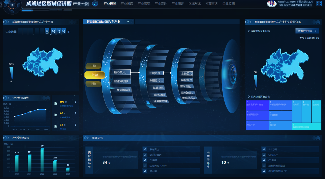
Task: Click the node icon next to 激光雷达
Action: 145,149
